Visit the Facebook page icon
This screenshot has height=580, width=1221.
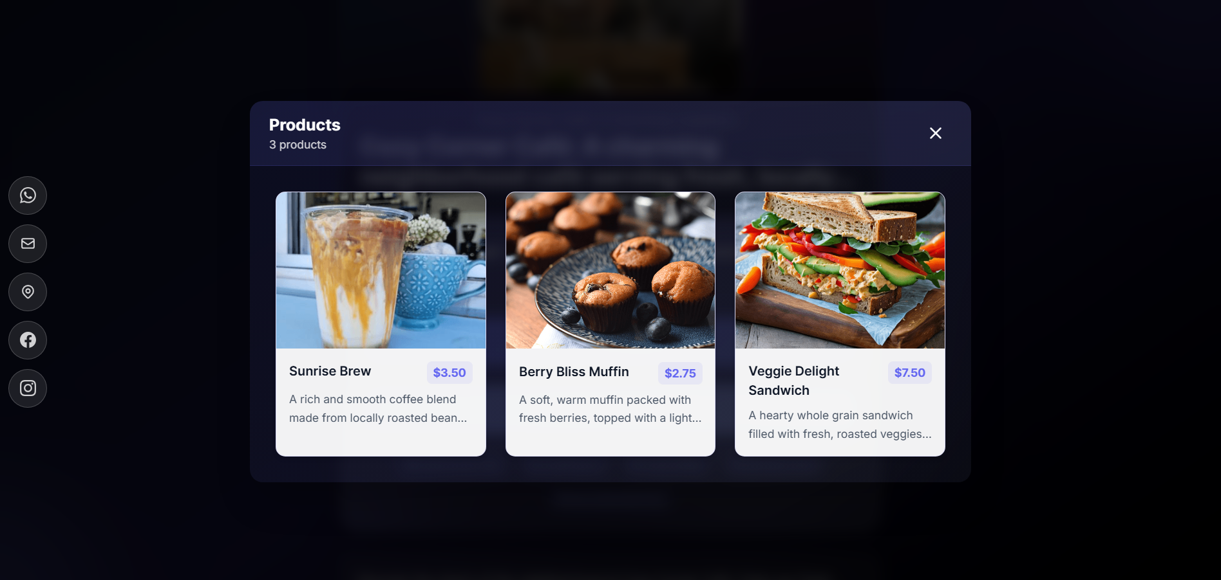[x=28, y=340]
